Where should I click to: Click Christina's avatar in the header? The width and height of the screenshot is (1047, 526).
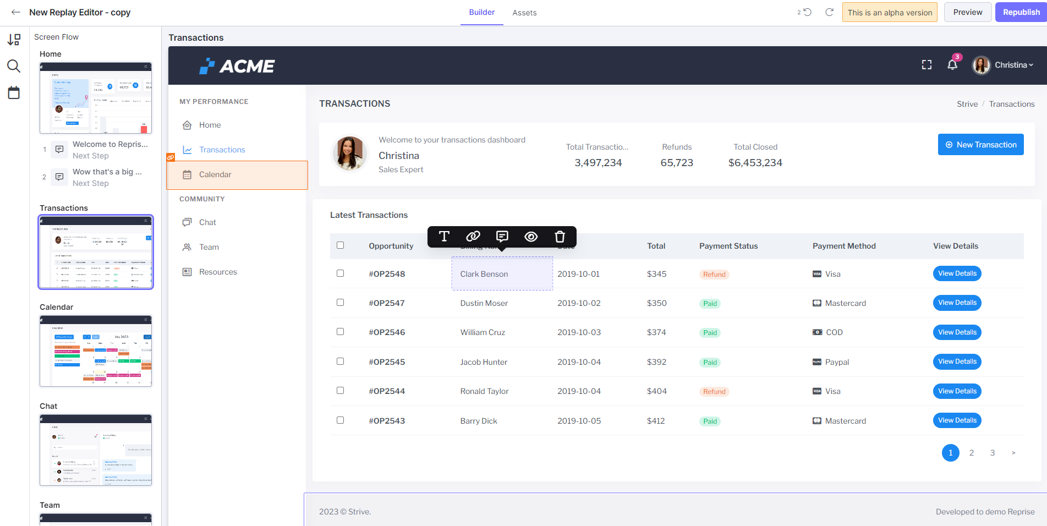[981, 65]
